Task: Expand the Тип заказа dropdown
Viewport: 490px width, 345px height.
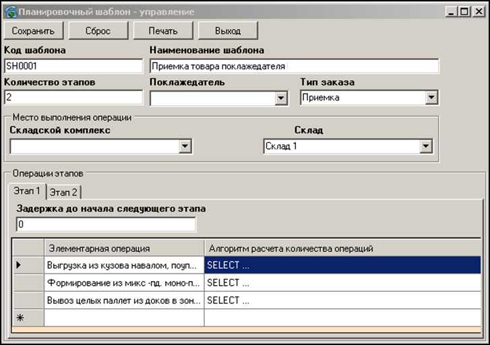Action: point(431,98)
